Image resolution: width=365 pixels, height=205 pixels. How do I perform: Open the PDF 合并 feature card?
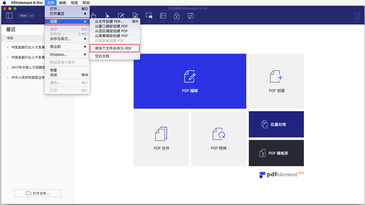[161, 138]
